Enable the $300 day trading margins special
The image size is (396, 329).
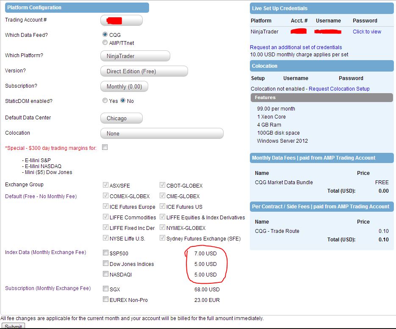click(105, 147)
